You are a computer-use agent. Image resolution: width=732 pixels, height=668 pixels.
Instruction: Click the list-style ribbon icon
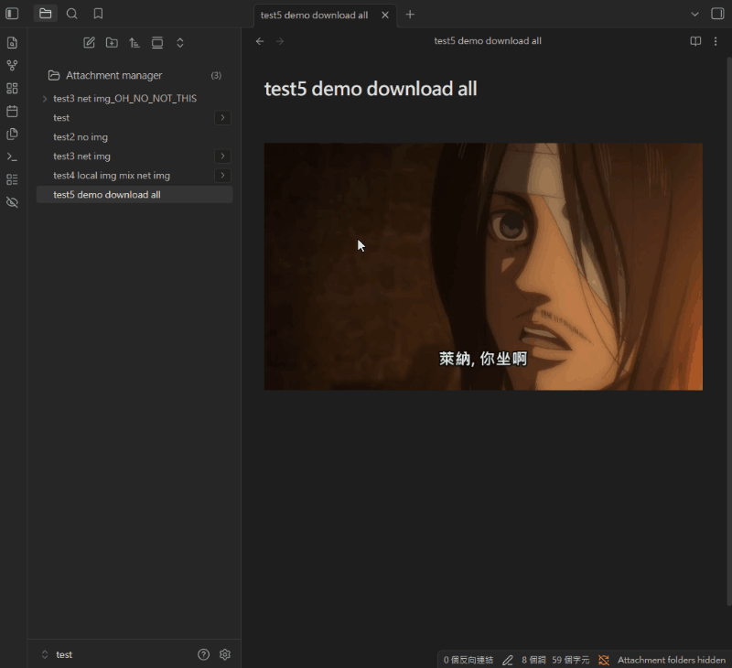pos(13,179)
